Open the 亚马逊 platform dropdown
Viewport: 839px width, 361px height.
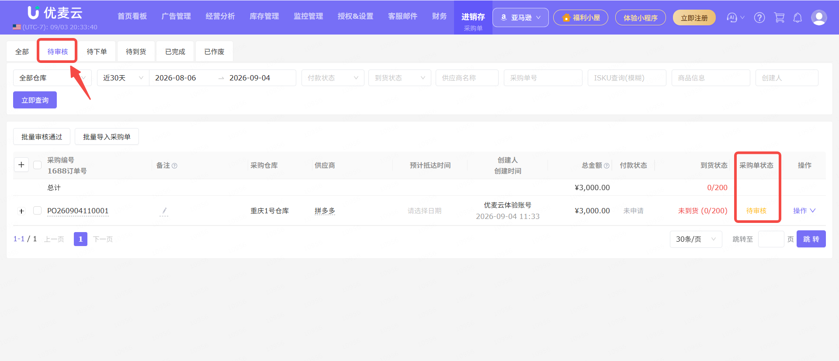520,17
